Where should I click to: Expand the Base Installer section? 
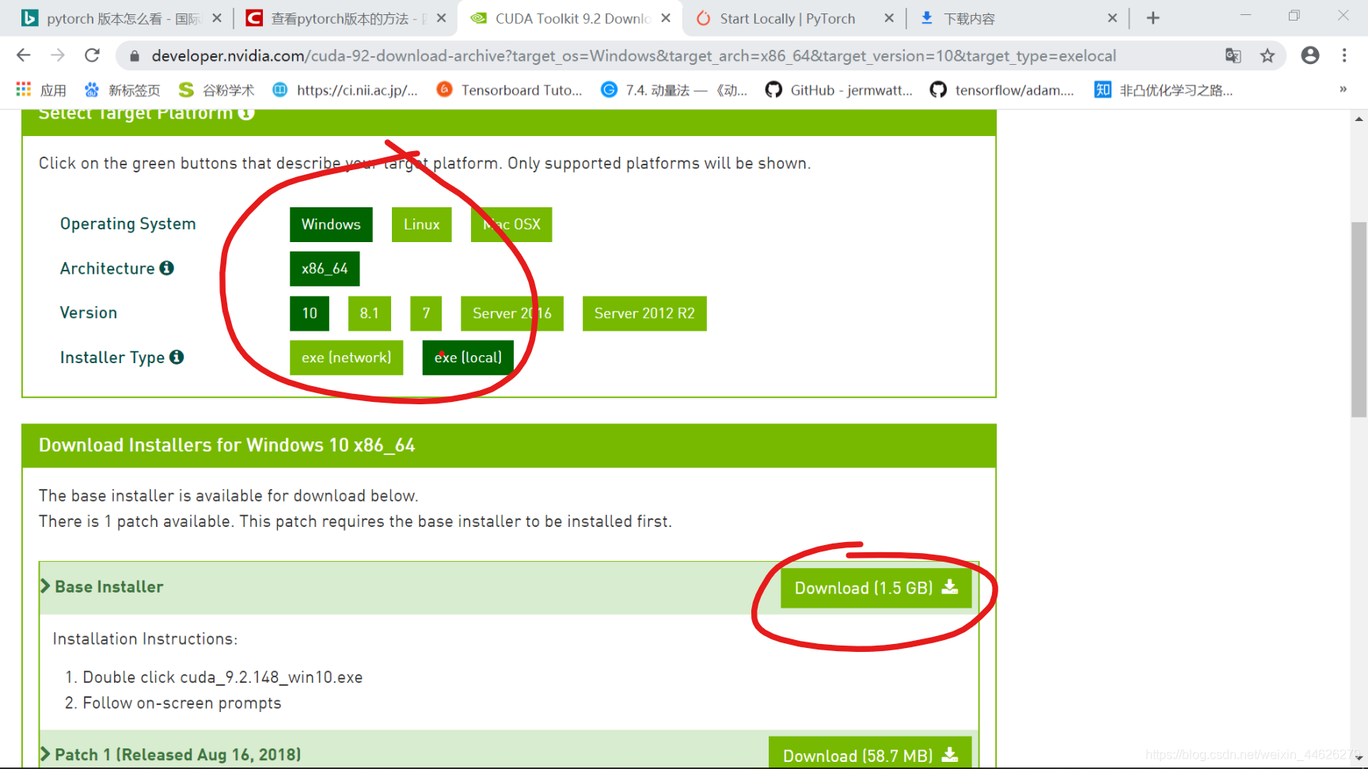click(103, 587)
